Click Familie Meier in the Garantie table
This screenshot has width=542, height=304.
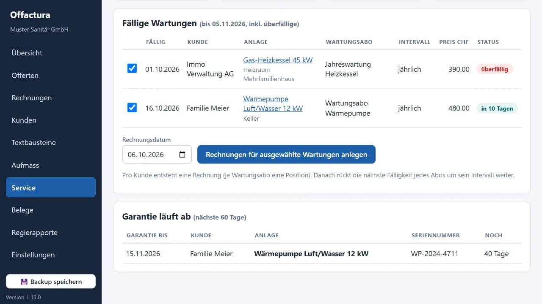point(211,254)
